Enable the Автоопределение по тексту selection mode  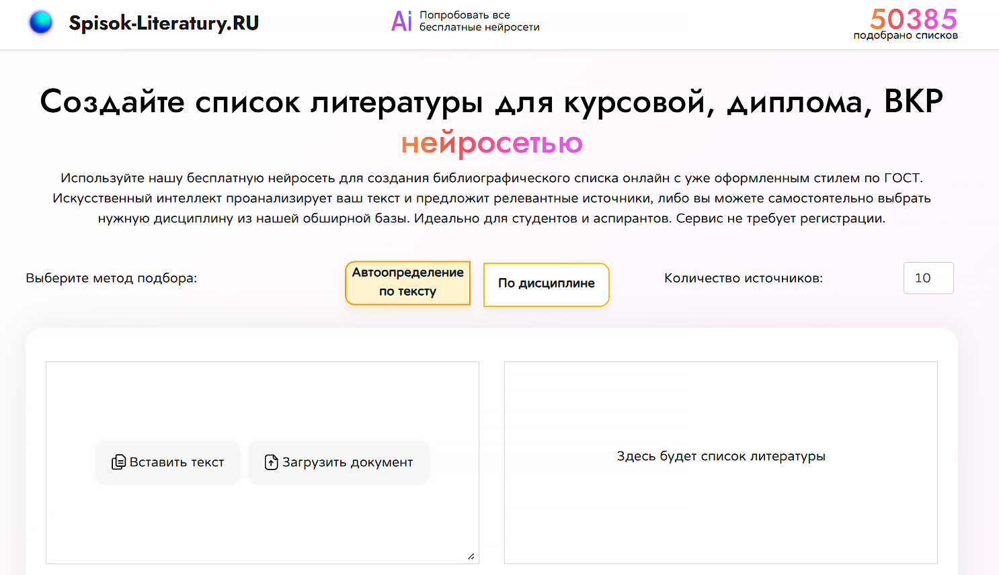point(407,283)
